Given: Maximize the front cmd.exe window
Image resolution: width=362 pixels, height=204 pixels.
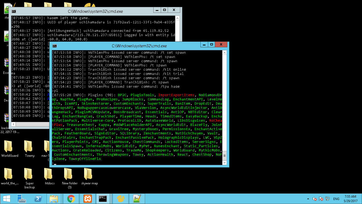Looking at the screenshot, I should point(211,44).
